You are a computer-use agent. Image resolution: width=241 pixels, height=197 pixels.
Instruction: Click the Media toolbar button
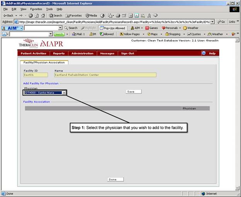click(x=91, y=15)
